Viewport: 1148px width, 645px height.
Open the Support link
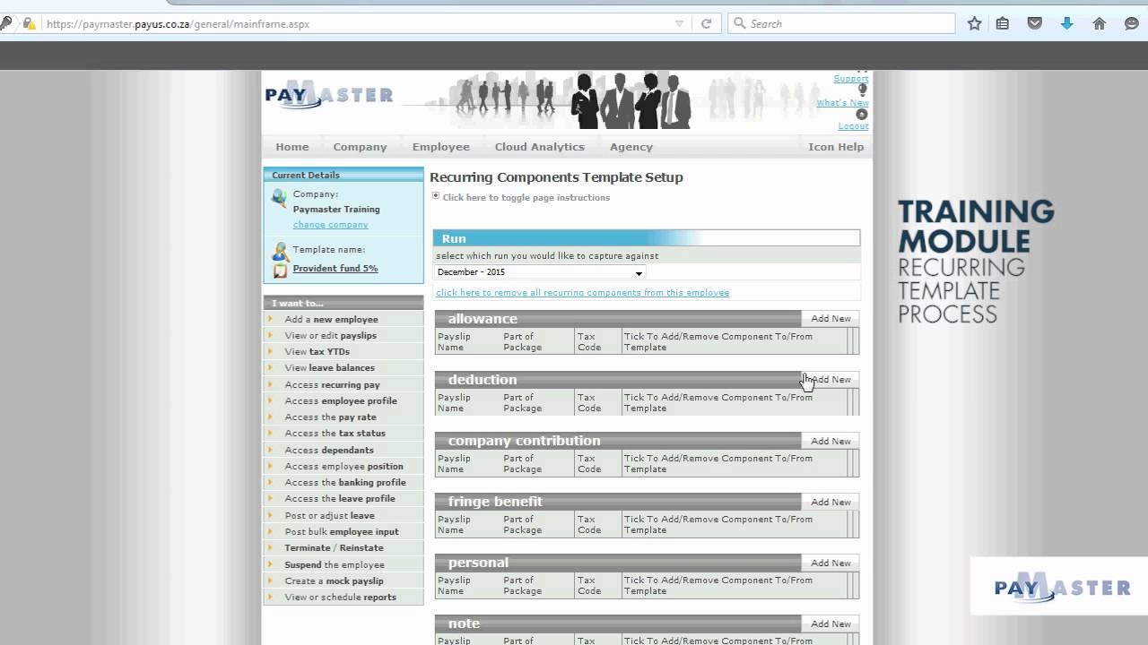851,79
